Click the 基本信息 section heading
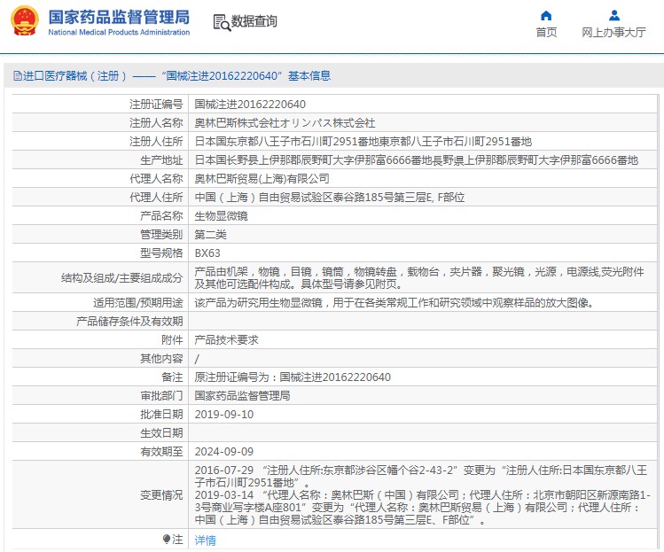The height and width of the screenshot is (552, 664). pos(309,76)
